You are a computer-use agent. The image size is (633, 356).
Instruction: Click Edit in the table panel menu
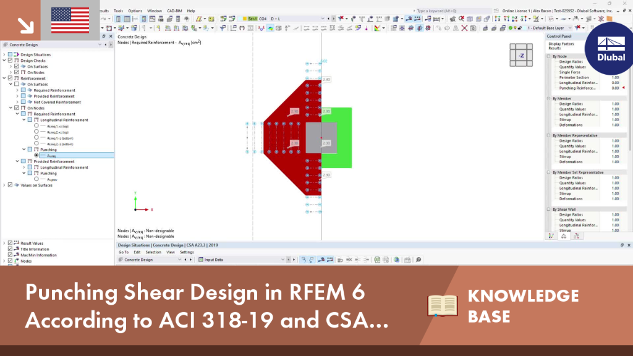[x=137, y=252]
